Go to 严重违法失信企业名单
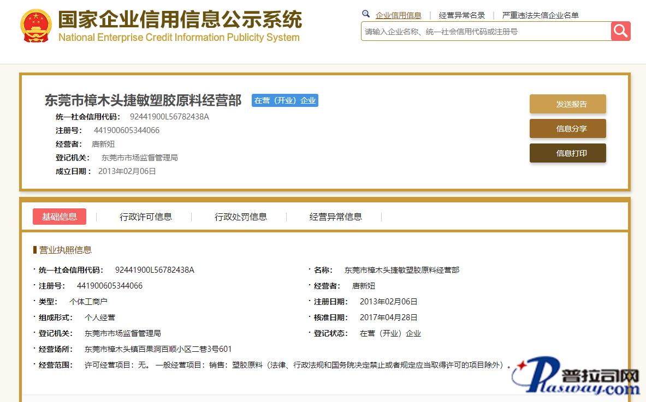Image resolution: width=646 pixels, height=402 pixels. tap(540, 15)
